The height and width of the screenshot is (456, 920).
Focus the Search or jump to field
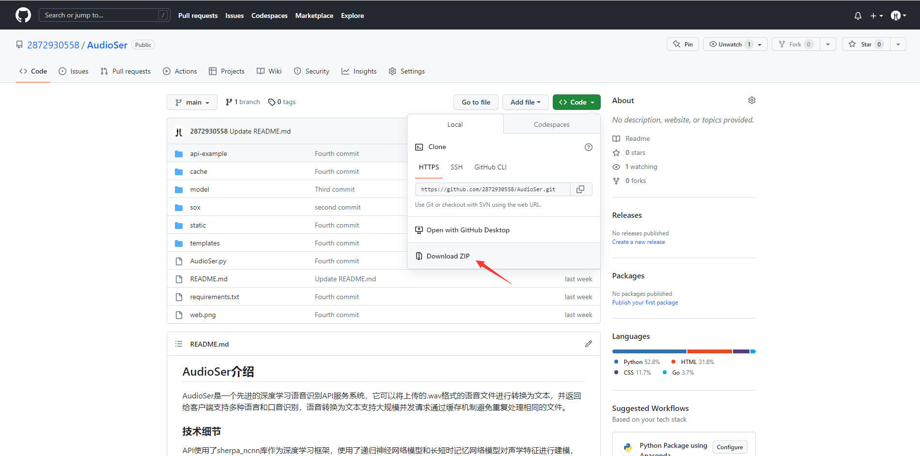click(105, 15)
